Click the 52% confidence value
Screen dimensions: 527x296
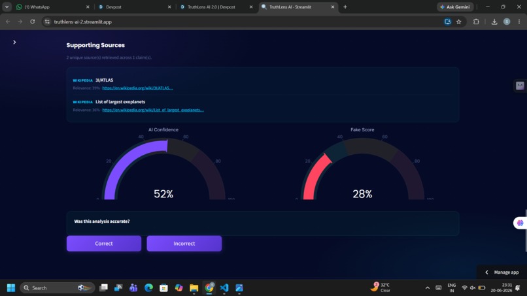click(x=163, y=194)
